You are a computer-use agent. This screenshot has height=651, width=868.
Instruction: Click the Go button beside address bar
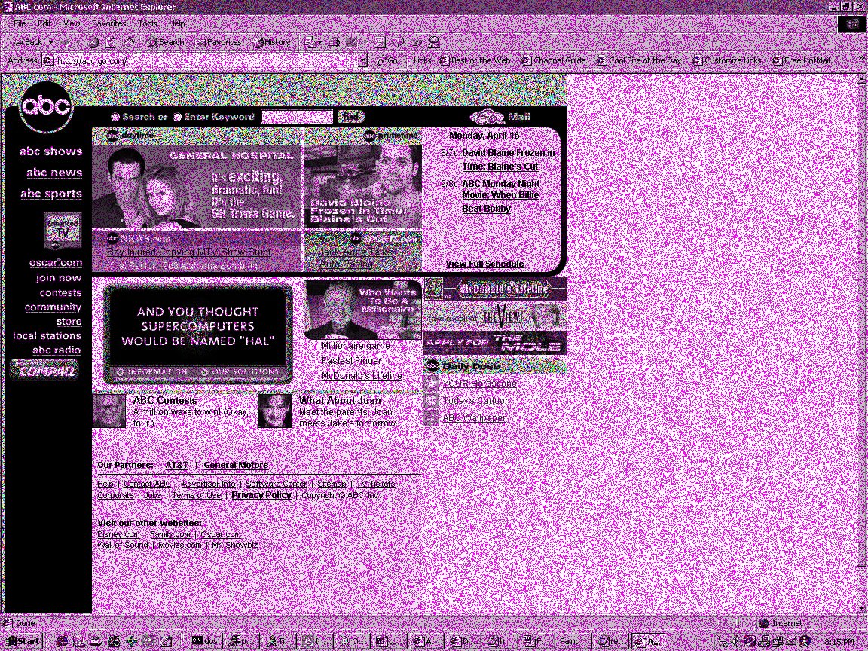pos(387,60)
